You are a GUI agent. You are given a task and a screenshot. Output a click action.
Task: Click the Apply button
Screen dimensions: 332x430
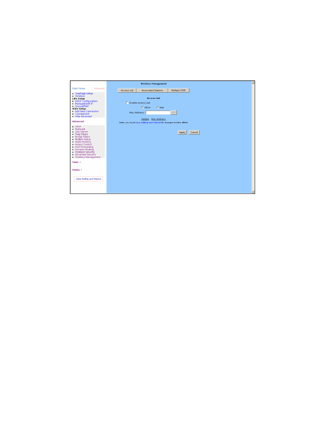pos(182,132)
